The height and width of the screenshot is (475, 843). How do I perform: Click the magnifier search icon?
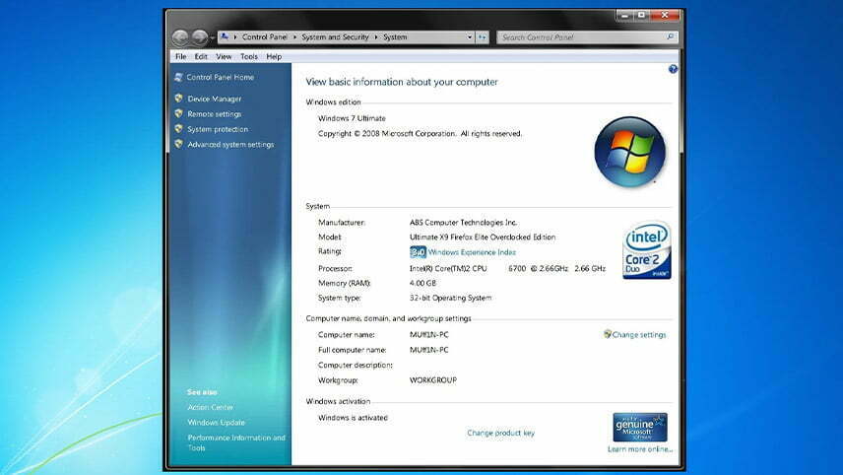(x=670, y=37)
